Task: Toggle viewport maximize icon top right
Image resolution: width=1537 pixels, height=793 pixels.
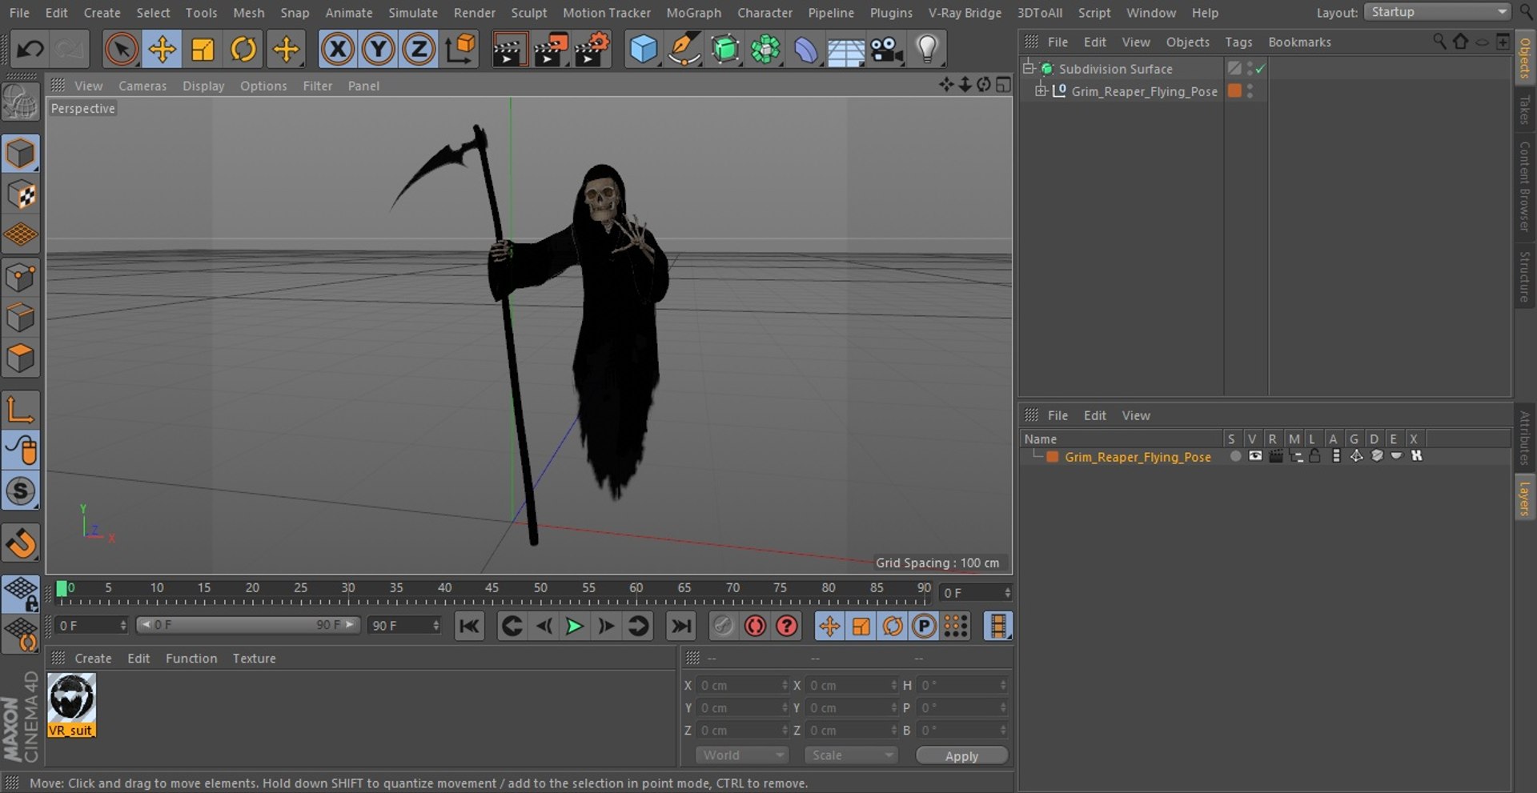Action: coord(1003,84)
